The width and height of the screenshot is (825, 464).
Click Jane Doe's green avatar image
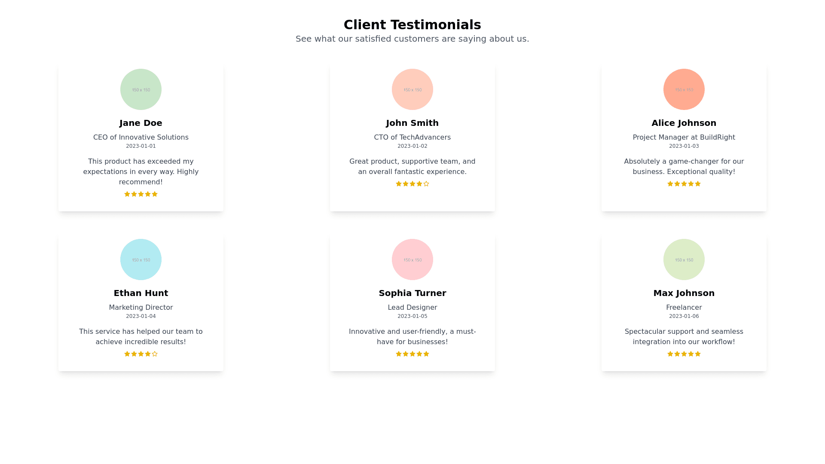coord(141,89)
